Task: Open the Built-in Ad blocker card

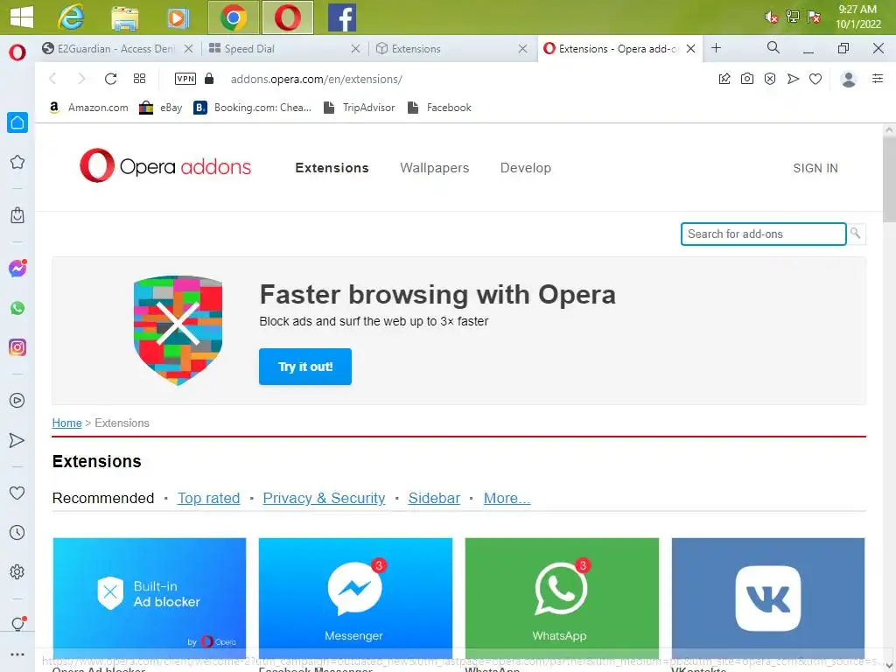Action: pos(150,598)
